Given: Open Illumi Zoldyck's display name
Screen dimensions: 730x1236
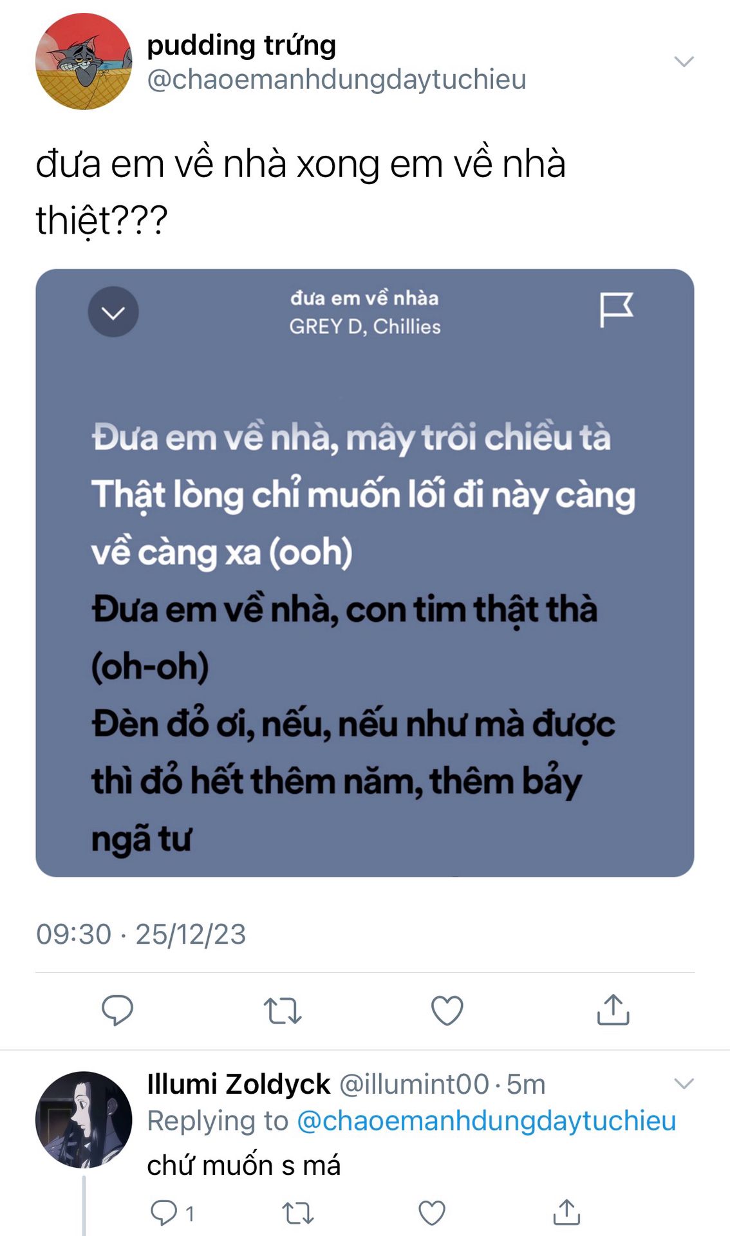Looking at the screenshot, I should [x=238, y=1084].
